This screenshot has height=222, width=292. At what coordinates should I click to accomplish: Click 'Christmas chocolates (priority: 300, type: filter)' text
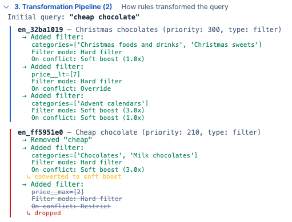tap(178, 30)
